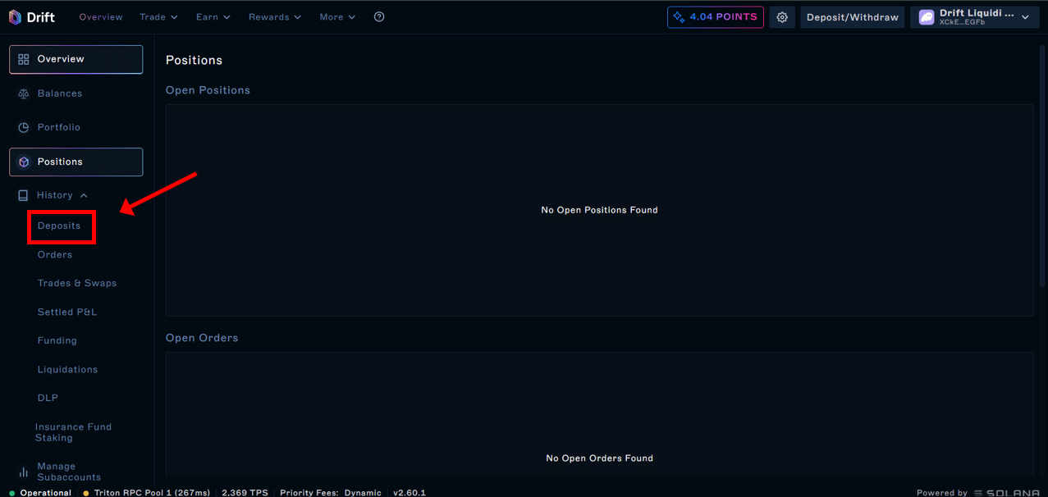Open the help question mark icon
1048x497 pixels.
pyautogui.click(x=379, y=17)
